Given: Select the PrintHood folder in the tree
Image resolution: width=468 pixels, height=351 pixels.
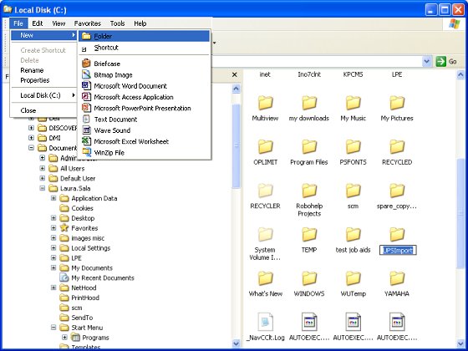Looking at the screenshot, I should [79, 298].
